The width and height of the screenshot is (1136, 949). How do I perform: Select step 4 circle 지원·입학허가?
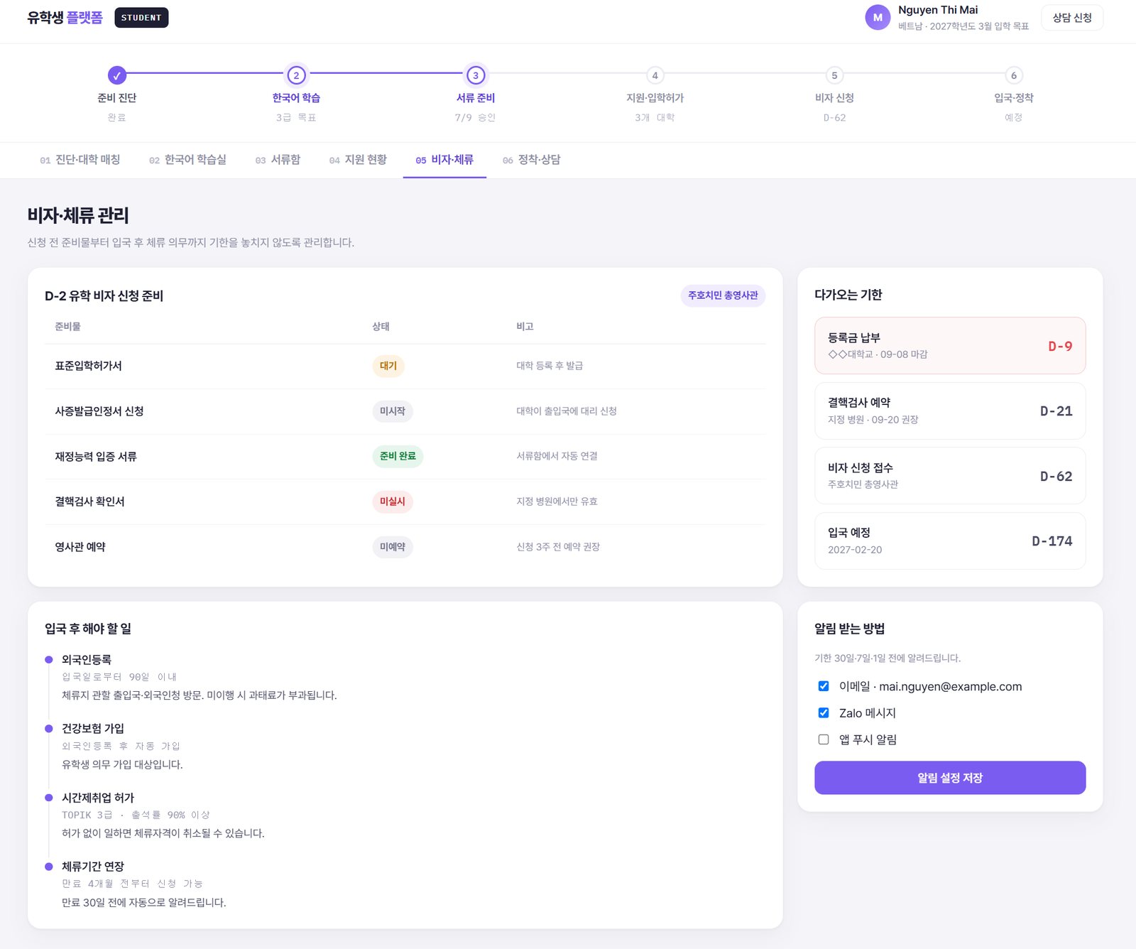tap(655, 75)
